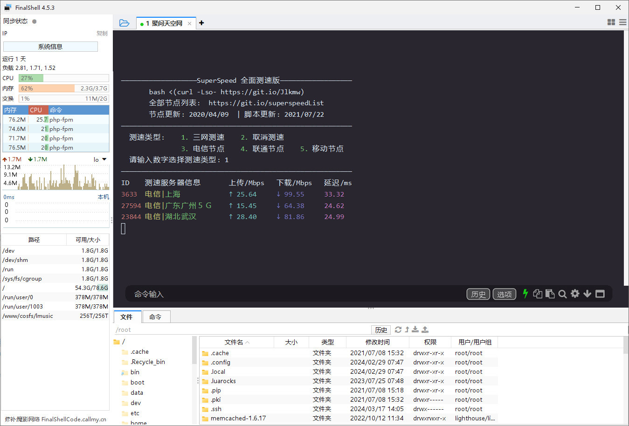This screenshot has height=426, width=629.
Task: Sort processes by 内存 column
Action: tap(11, 110)
